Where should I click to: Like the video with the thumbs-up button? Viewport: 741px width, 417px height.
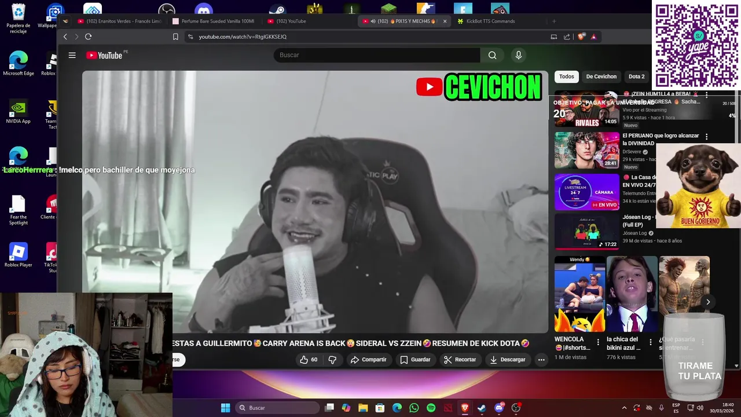(x=308, y=360)
